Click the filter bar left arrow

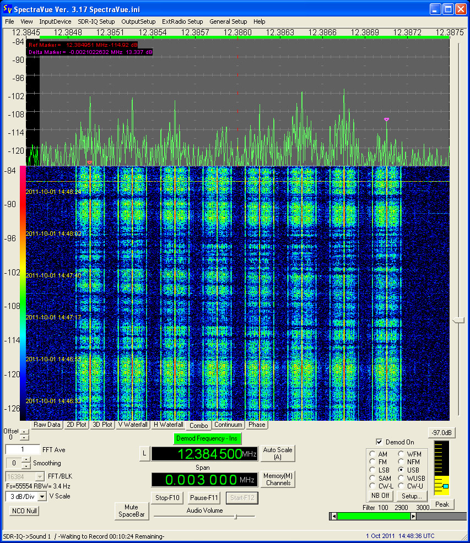point(333,517)
